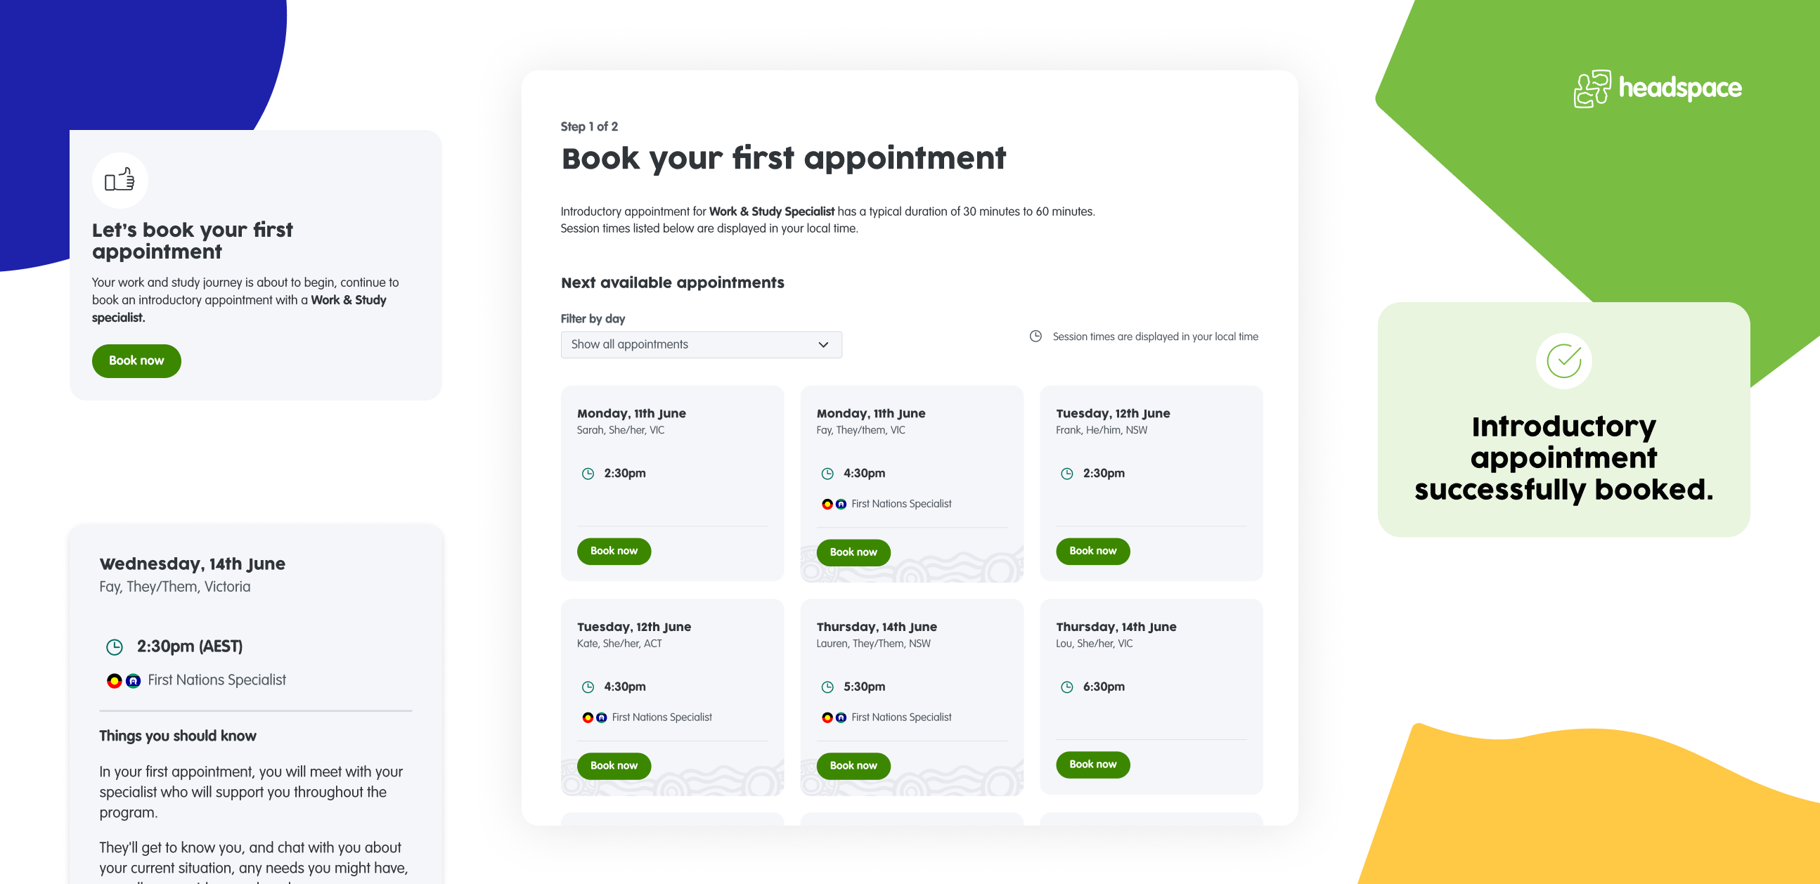Click the thumbs-up icon above the booking prompt
Screen dimensions: 1820x884
pos(120,180)
